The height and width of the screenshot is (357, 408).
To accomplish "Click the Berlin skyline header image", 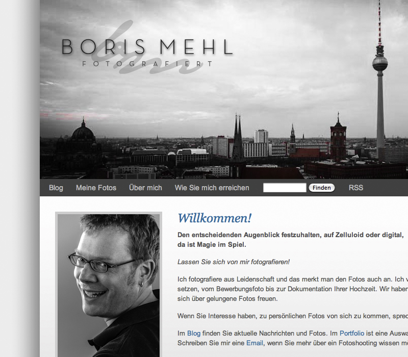I will pyautogui.click(x=224, y=89).
